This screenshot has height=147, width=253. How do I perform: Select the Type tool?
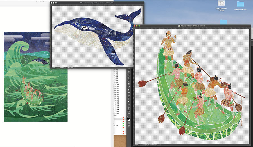pyautogui.click(x=129, y=99)
